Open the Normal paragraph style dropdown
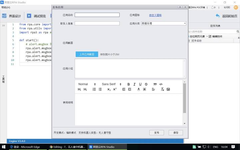This screenshot has width=240, height=150. [87, 84]
